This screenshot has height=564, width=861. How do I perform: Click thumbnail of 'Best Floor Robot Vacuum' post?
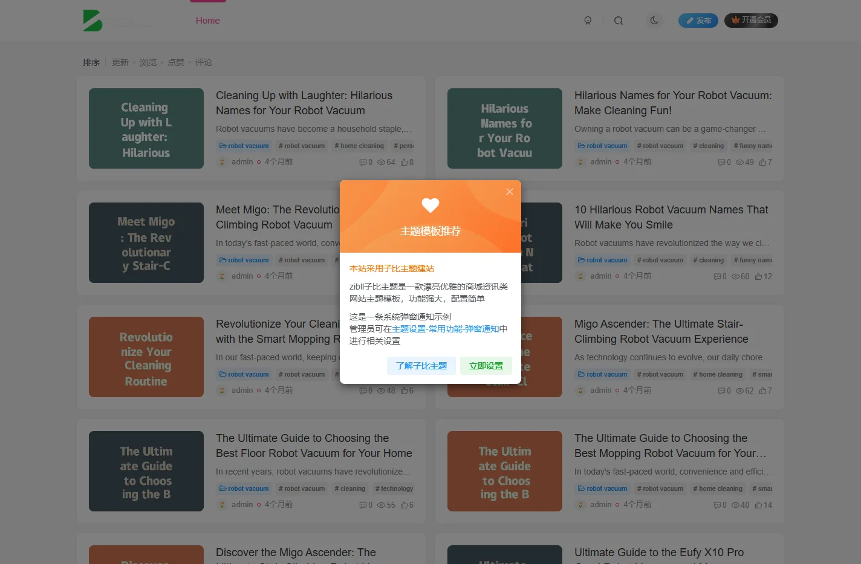(146, 471)
